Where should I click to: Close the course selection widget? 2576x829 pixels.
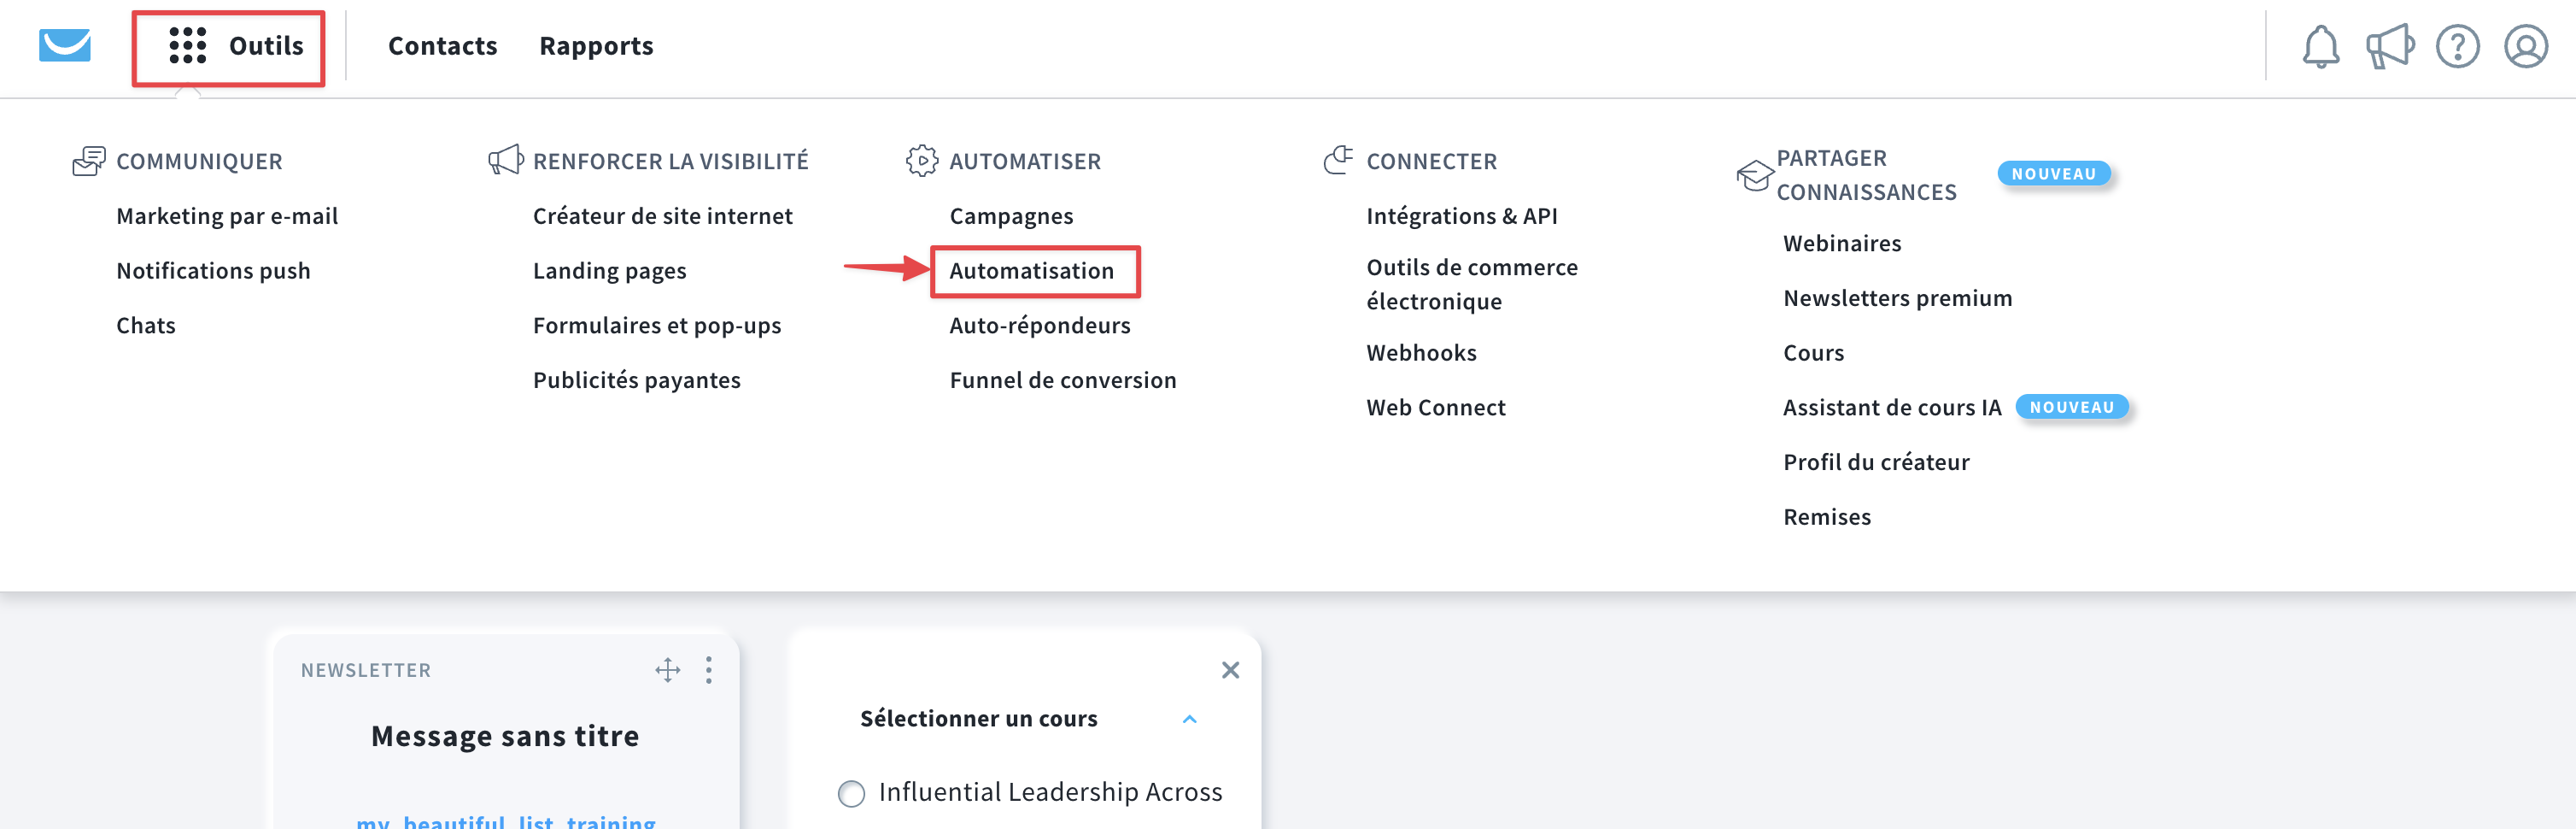click(1230, 669)
